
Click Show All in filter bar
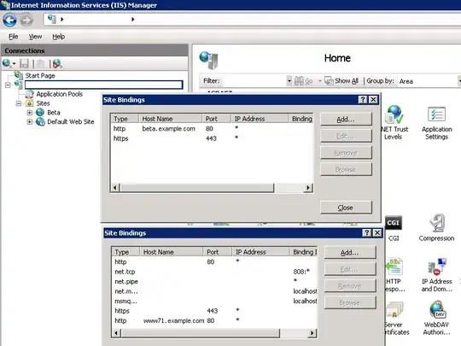(x=341, y=80)
